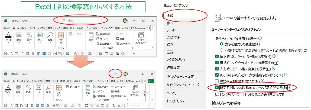The image size is (311, 110).
Task: Open 詳細設定 category in Excel options
Action: pos(173,68)
